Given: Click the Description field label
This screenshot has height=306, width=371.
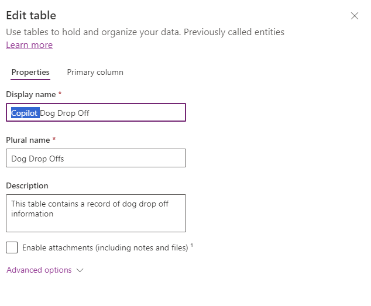Looking at the screenshot, I should pos(27,186).
